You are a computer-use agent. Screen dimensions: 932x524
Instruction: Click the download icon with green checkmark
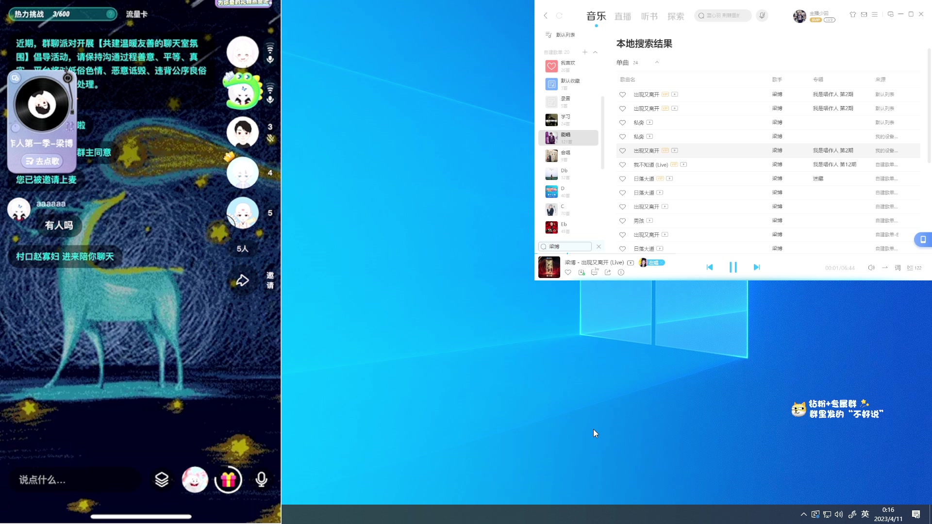click(581, 273)
